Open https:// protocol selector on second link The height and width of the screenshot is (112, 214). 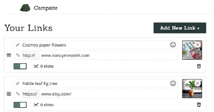tap(30, 94)
